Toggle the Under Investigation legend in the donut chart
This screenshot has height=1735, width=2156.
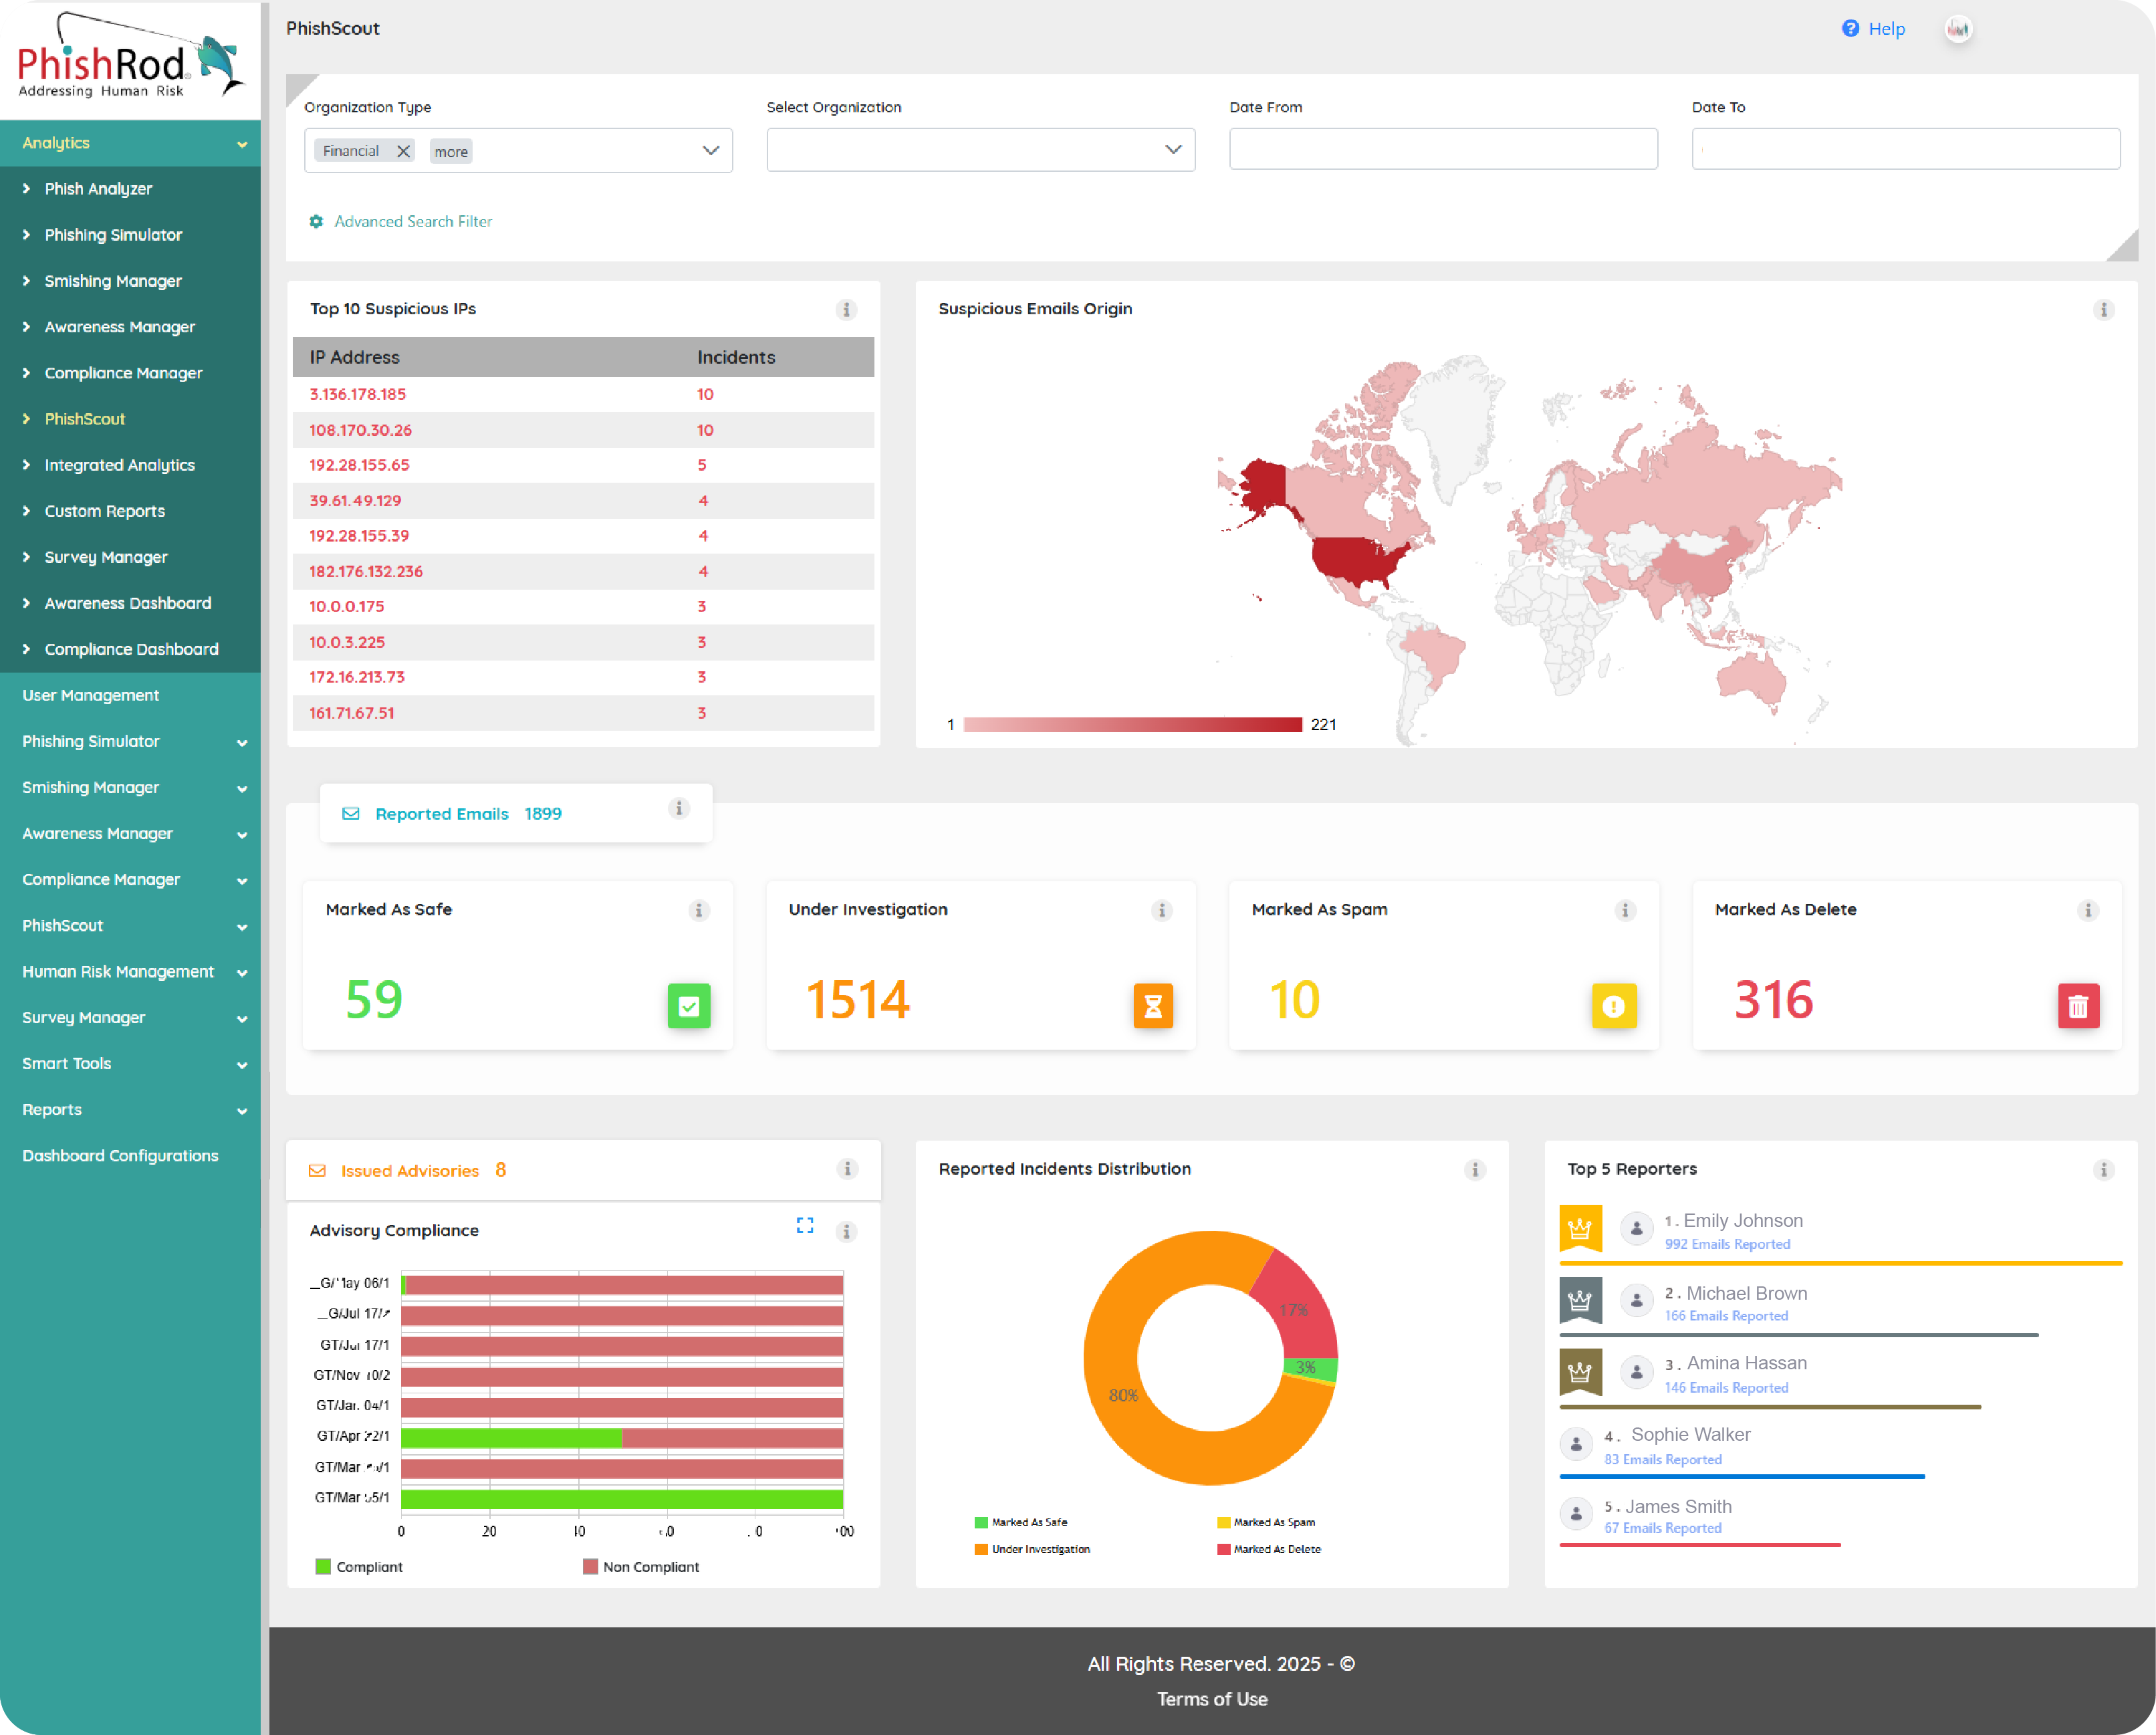pos(1032,1549)
